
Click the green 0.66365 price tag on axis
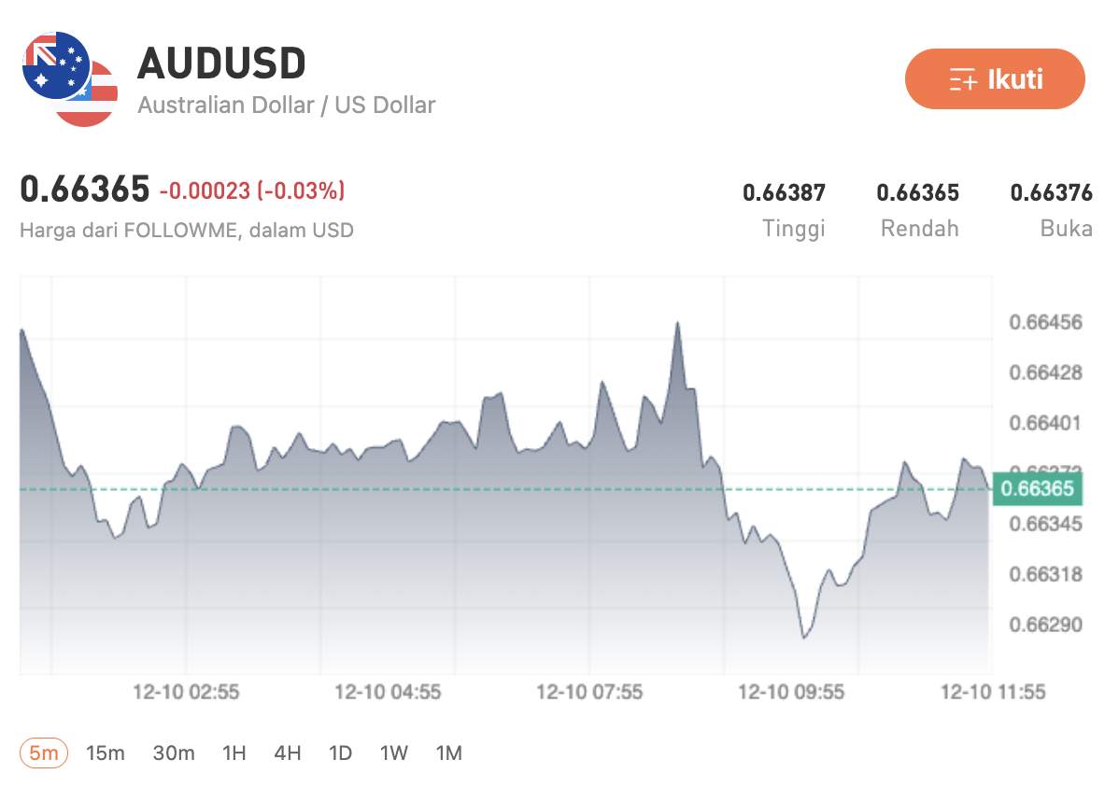1040,487
